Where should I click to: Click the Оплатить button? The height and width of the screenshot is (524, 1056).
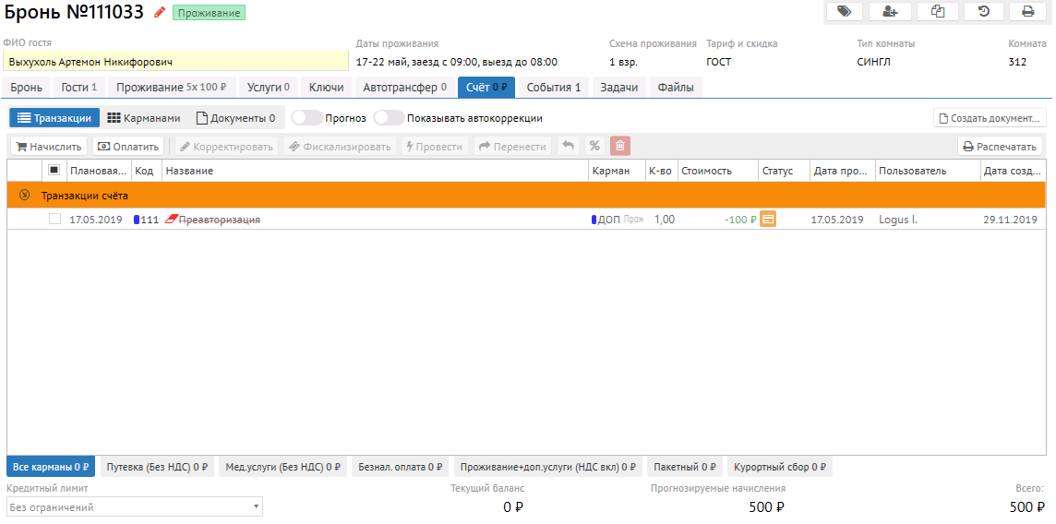tap(128, 146)
